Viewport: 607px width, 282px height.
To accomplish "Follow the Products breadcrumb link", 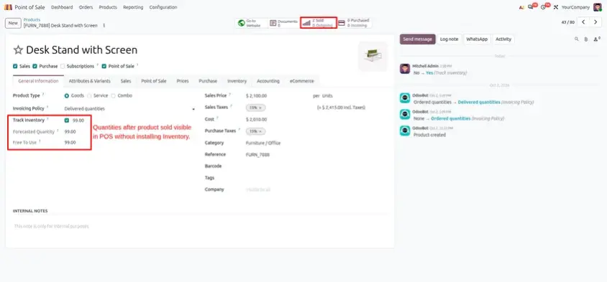I will [x=32, y=19].
